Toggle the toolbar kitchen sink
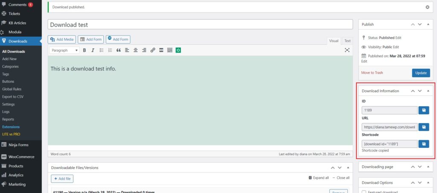The height and width of the screenshot is (193, 437). point(170,50)
